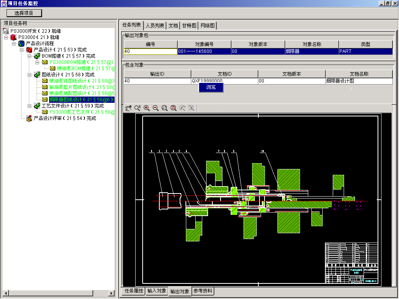
Task: Collapse the BOM搭建 branch
Action: pos(30,56)
